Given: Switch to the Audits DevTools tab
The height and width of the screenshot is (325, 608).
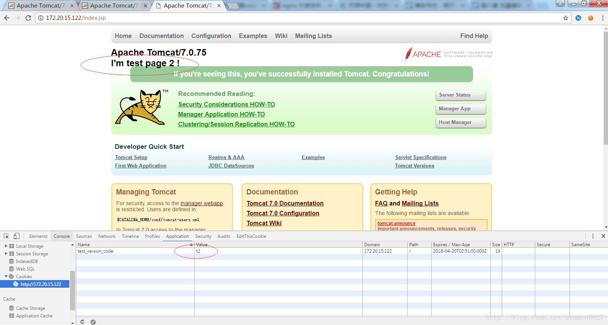Looking at the screenshot, I should [x=224, y=236].
